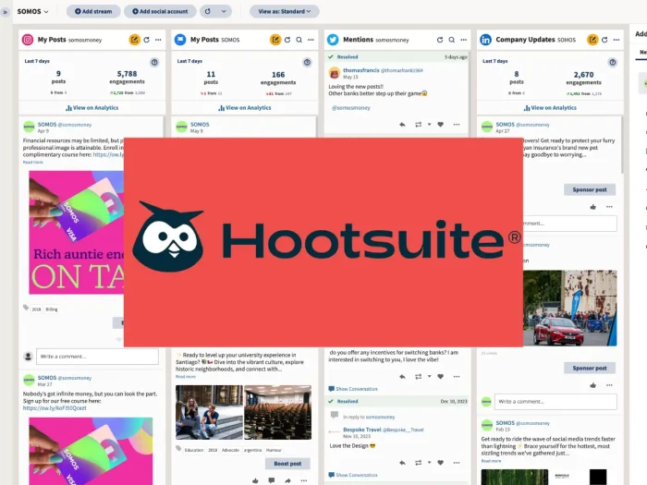Viewport: 647px width, 485px height.
Task: Open View on Analytics in Facebook stream
Action: tap(245, 108)
